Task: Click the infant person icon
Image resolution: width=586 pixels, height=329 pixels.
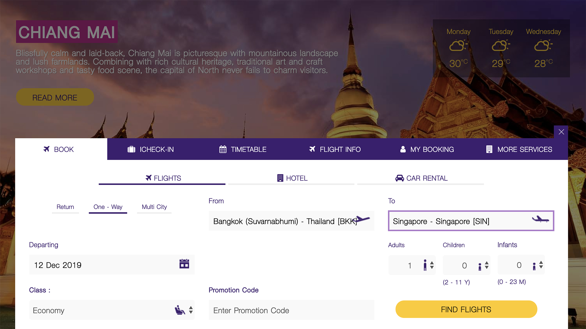Action: point(534,267)
